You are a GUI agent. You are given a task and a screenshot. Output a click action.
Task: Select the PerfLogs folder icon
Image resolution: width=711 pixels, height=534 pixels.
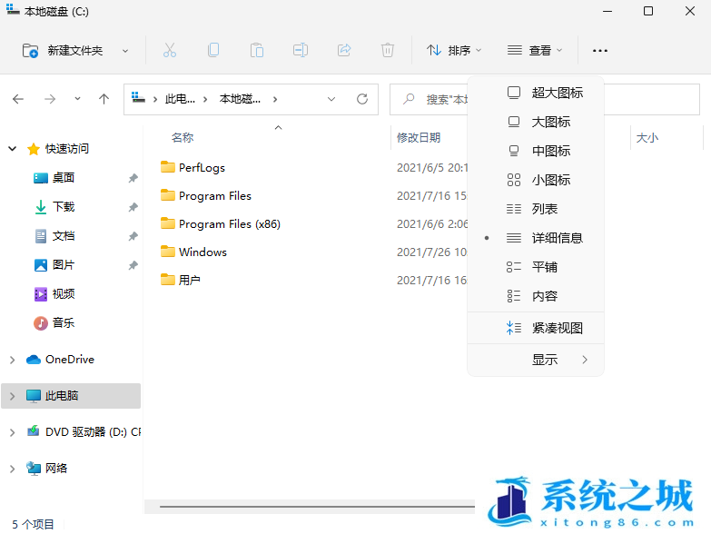tap(168, 167)
